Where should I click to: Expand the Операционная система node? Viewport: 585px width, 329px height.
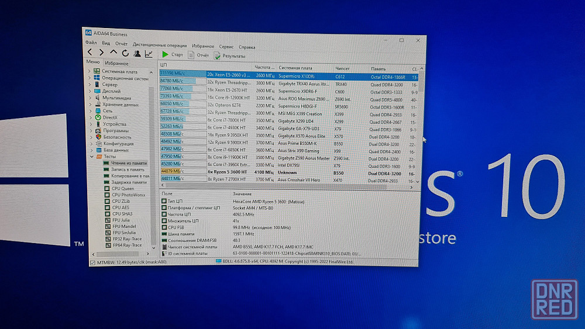[x=90, y=78]
